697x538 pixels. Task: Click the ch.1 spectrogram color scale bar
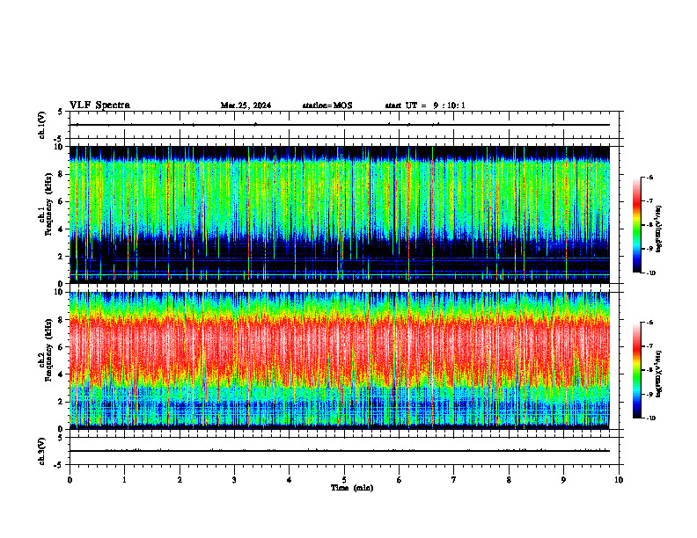(636, 225)
